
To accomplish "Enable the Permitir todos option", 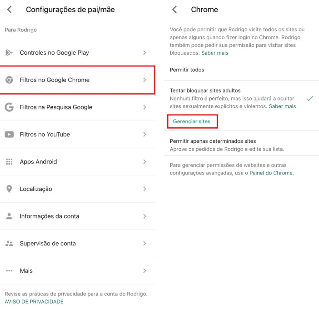I will (187, 70).
